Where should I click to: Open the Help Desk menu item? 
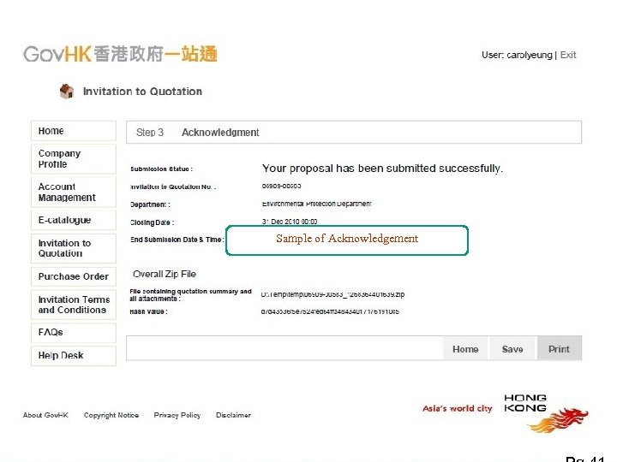(74, 356)
